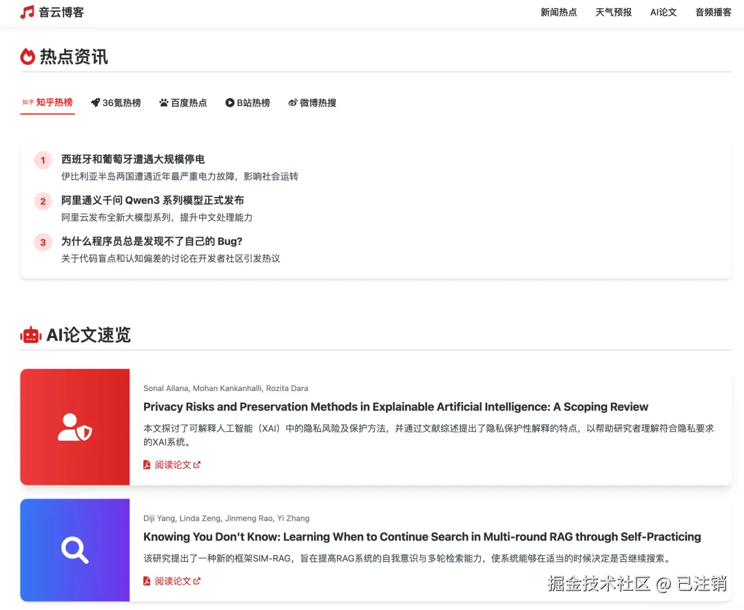Viewport: 744px width, 610px height.
Task: Click summary 关于代码盲点和认知偏差的讨论
Action: pos(170,258)
